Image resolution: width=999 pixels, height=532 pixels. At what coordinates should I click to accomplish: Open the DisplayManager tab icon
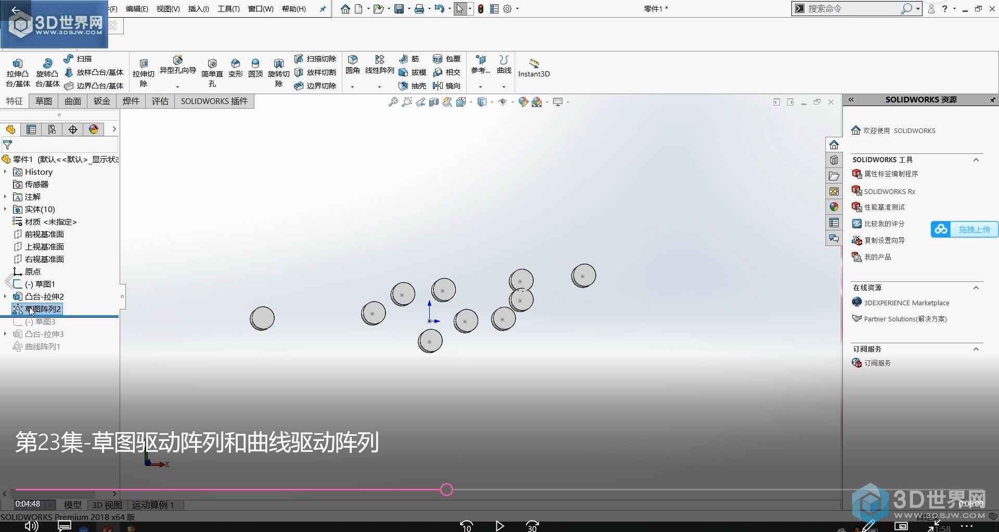click(94, 129)
